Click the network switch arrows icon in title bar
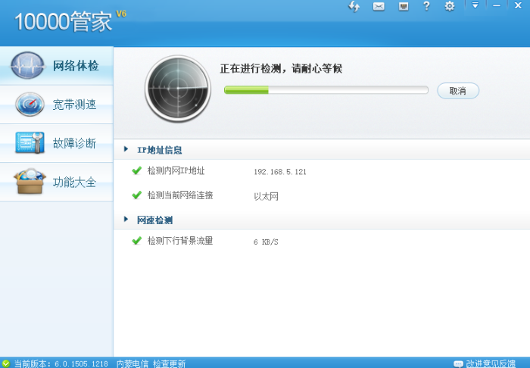 pyautogui.click(x=354, y=6)
